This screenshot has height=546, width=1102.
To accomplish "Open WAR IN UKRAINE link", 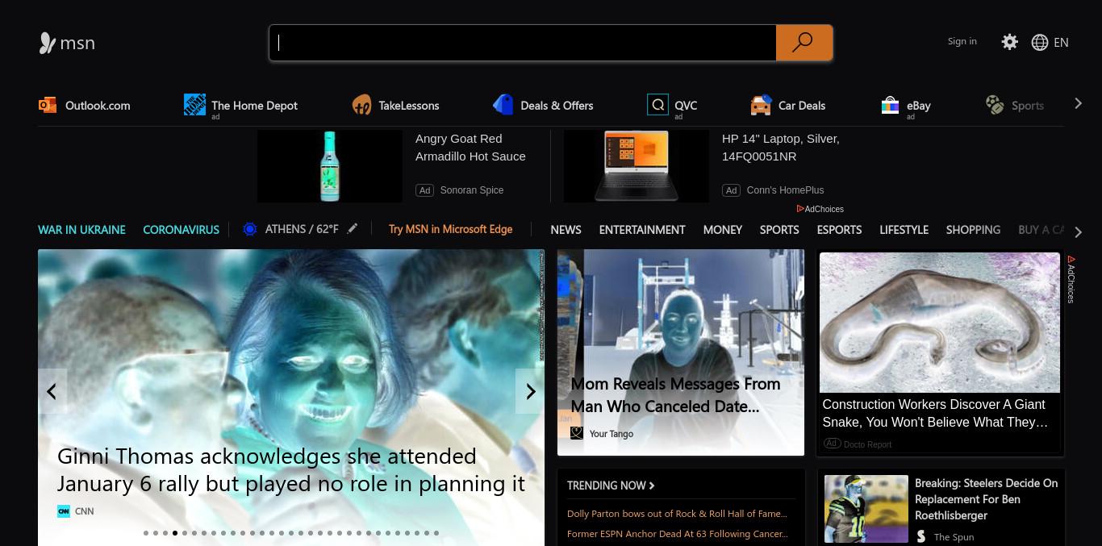I will [81, 230].
